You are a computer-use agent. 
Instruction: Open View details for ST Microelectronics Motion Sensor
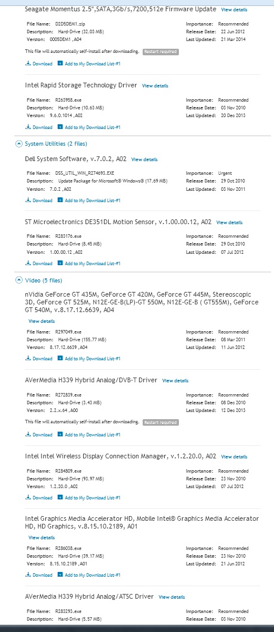click(x=229, y=222)
